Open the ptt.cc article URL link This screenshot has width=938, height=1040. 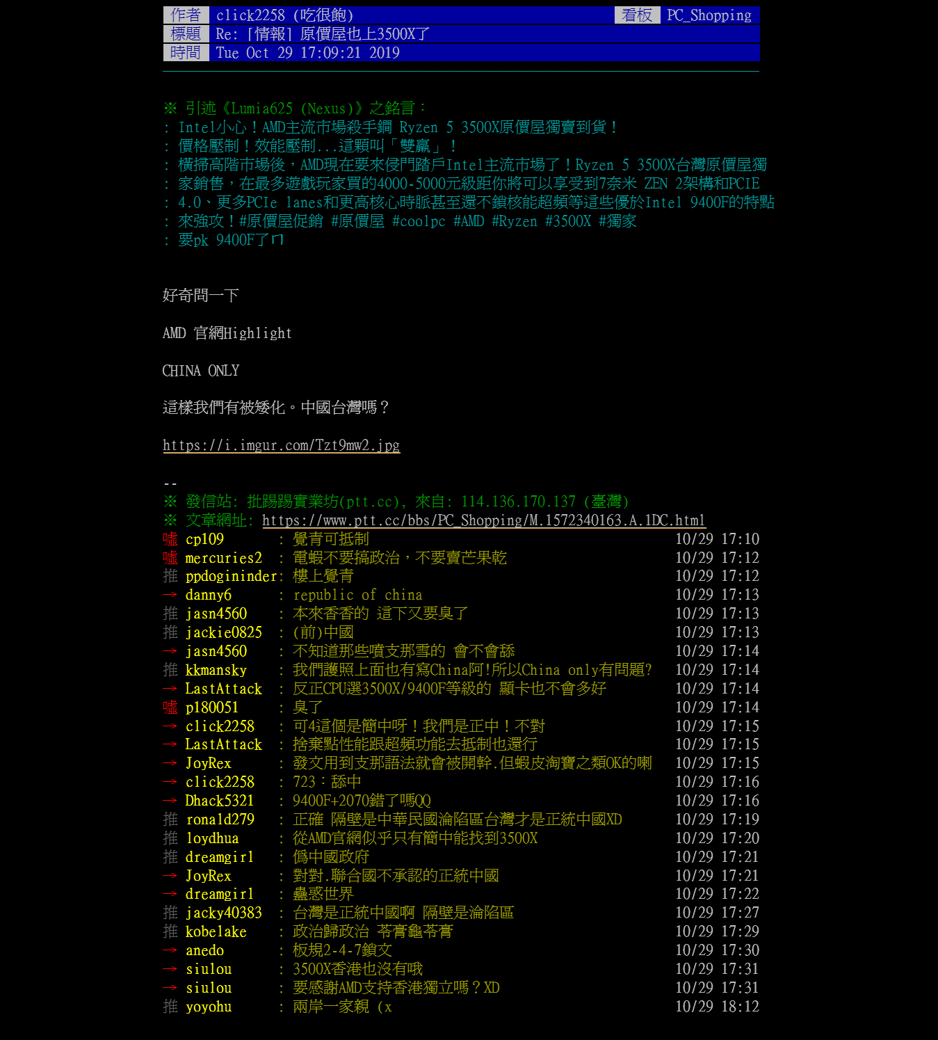(x=483, y=520)
